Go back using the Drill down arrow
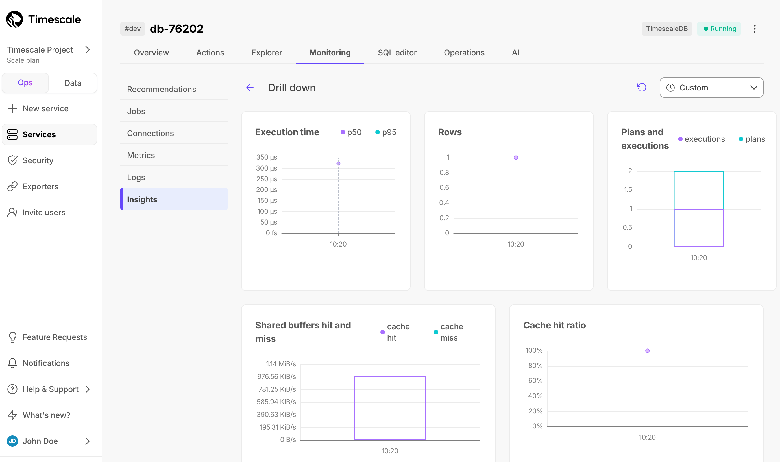The image size is (780, 462). click(x=250, y=88)
